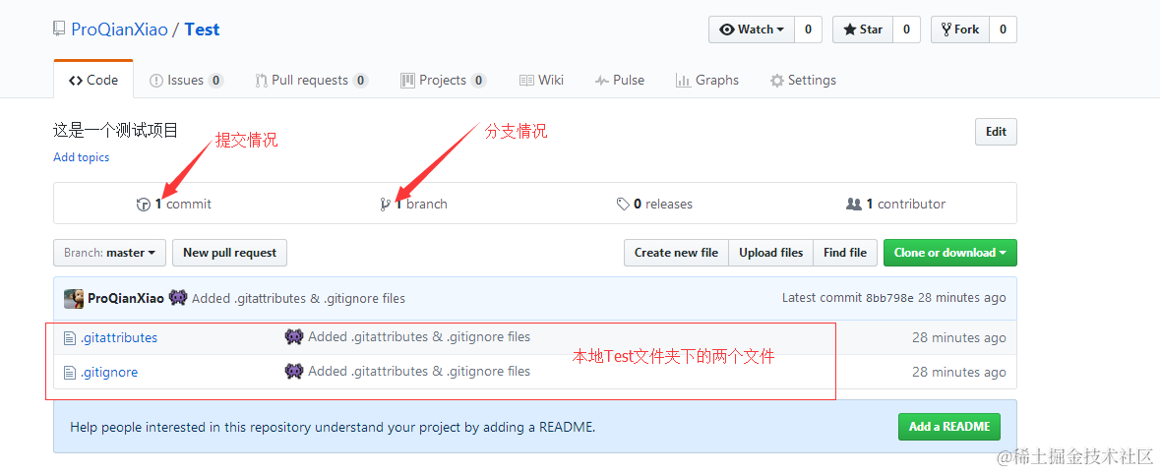Screen dimensions: 1160x473
Task: Click the fork icon in Fork button
Action: (946, 30)
